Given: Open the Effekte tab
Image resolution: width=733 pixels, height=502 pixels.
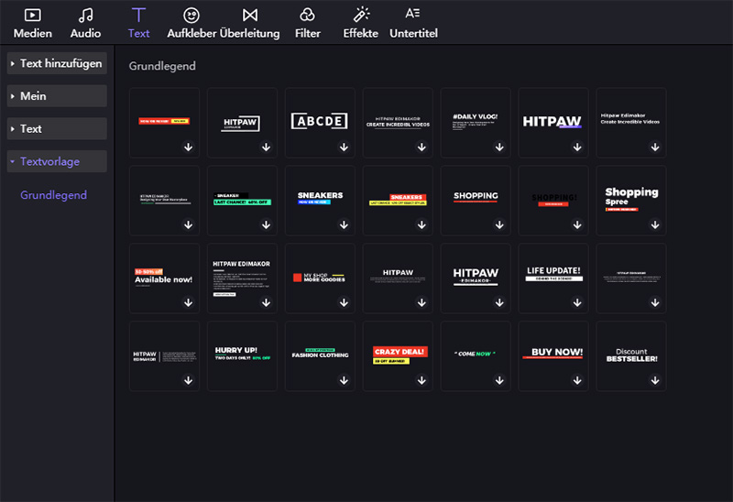Looking at the screenshot, I should point(360,23).
